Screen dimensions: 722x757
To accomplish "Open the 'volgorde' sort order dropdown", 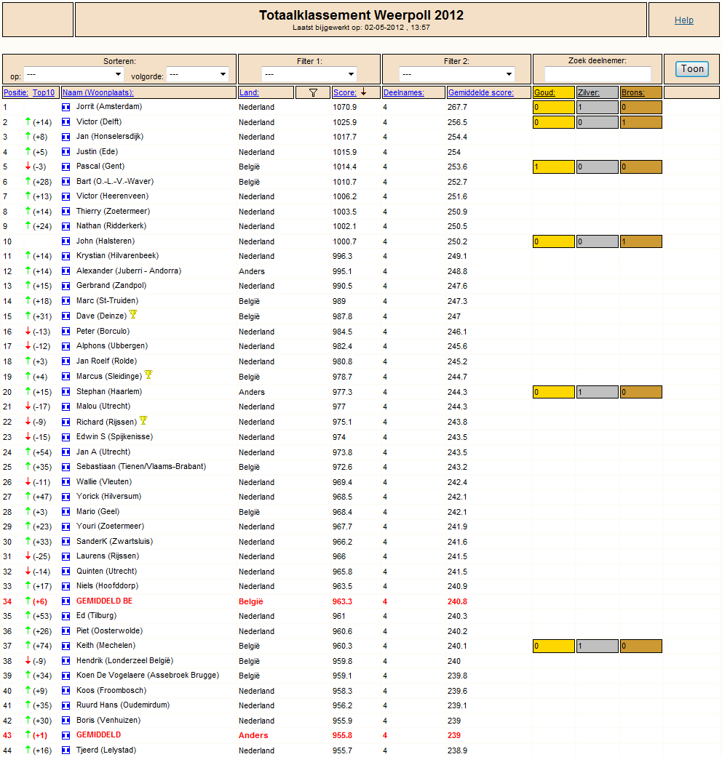I will pos(198,74).
